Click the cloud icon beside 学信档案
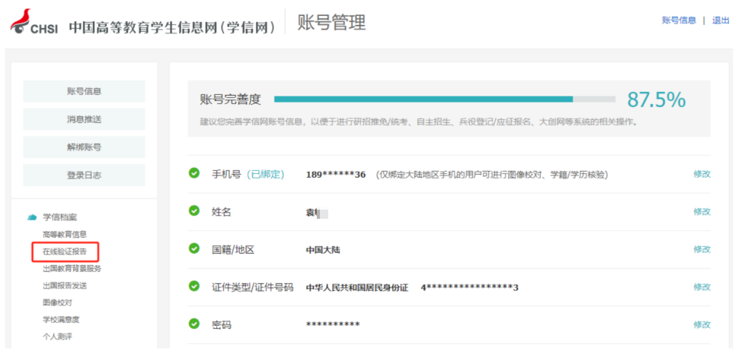This screenshot has height=354, width=738. click(32, 217)
